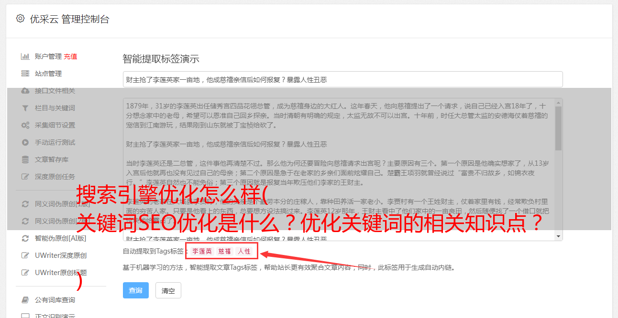Click the blue 查询 button
This screenshot has width=618, height=318.
[136, 290]
